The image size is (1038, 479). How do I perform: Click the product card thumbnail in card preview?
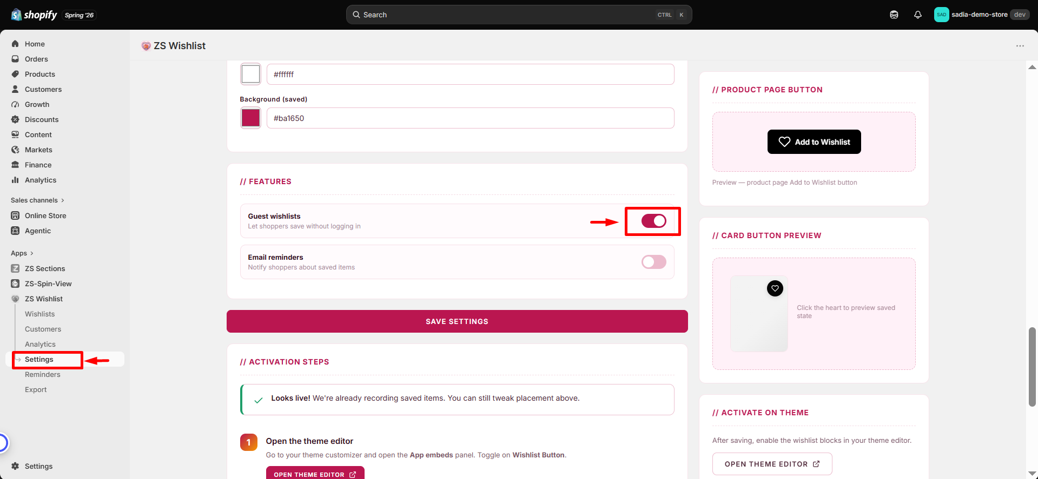(759, 314)
